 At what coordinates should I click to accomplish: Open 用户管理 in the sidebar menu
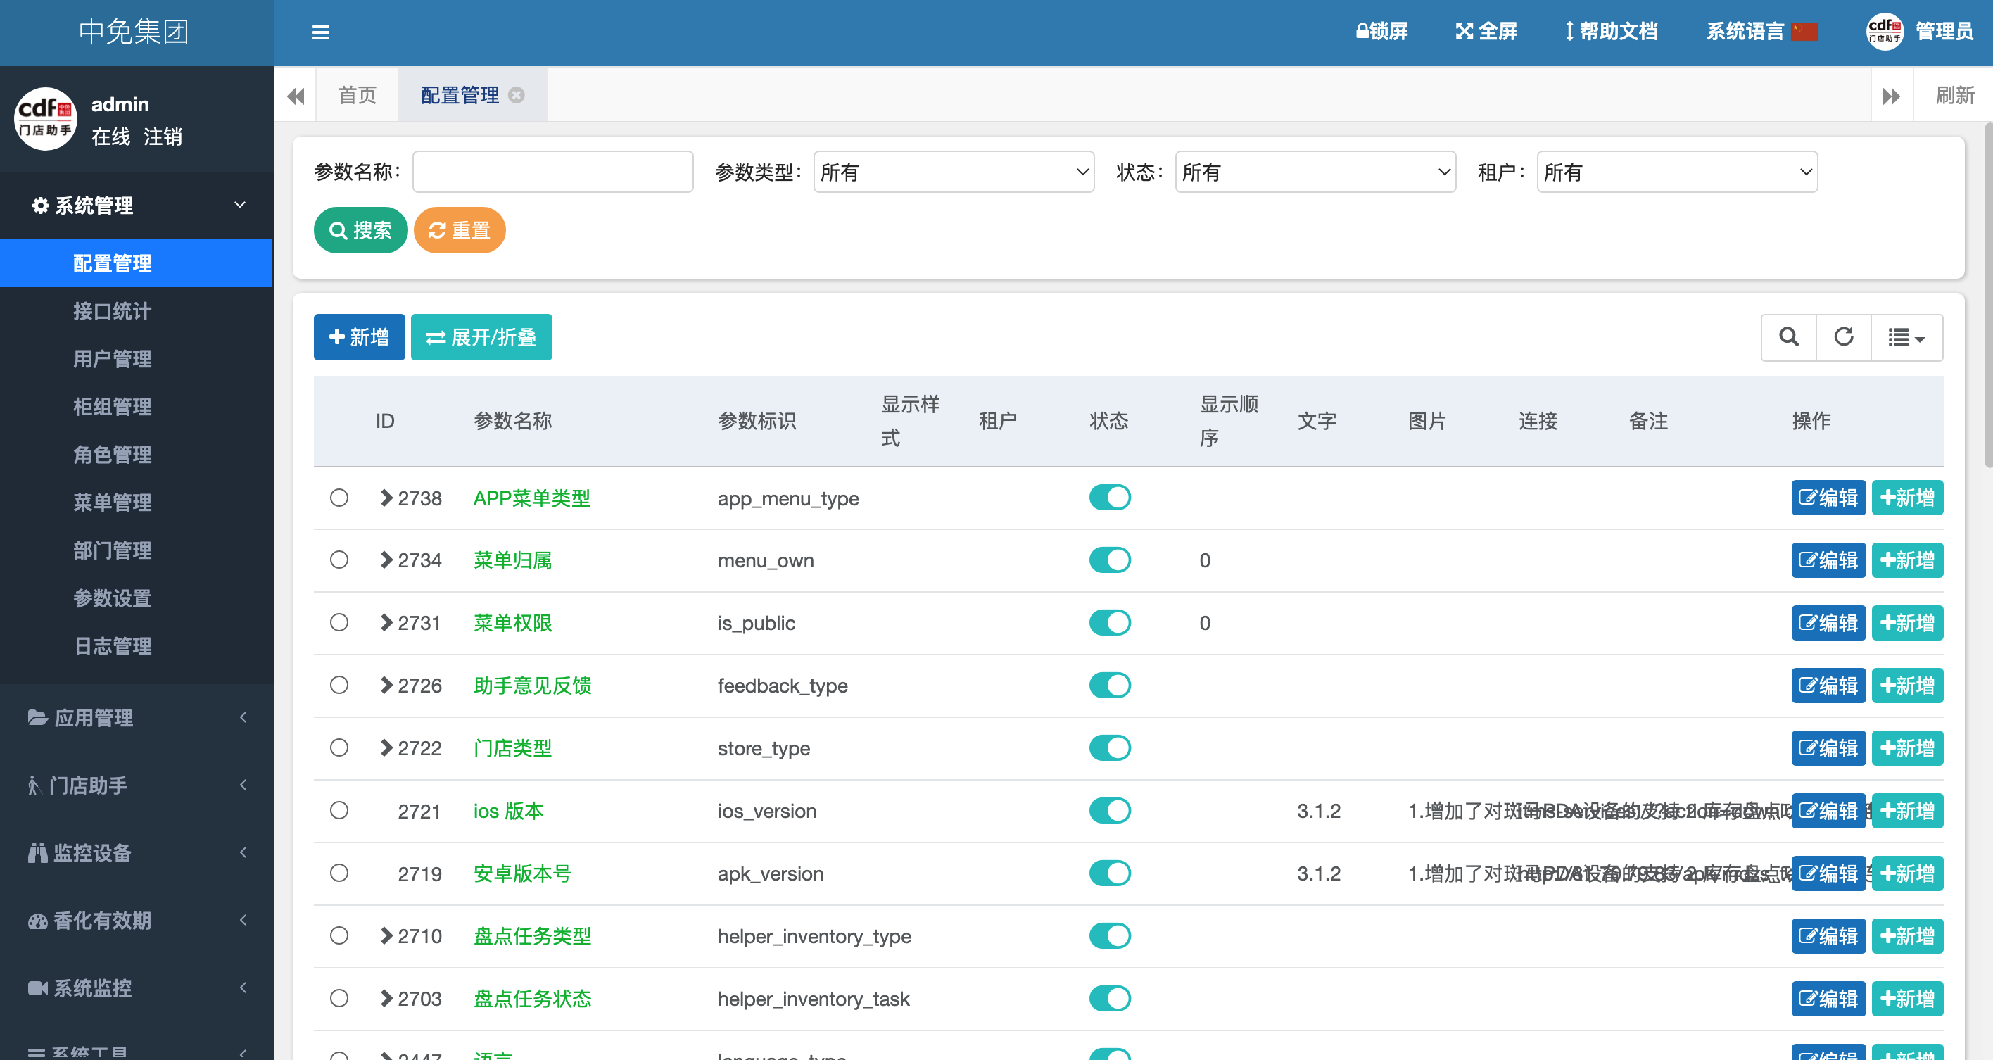[x=112, y=359]
